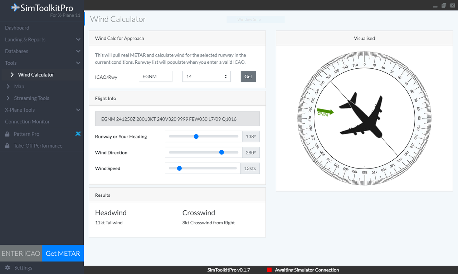Click the Visualised panel header

tap(364, 38)
